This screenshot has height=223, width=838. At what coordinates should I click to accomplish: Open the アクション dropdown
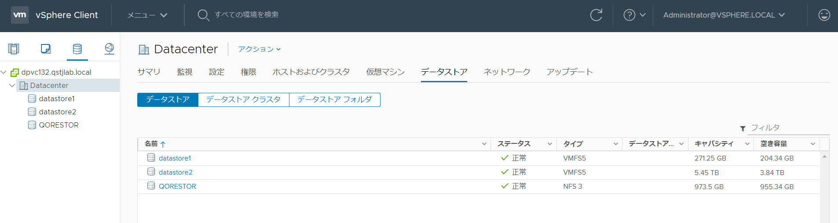point(260,49)
